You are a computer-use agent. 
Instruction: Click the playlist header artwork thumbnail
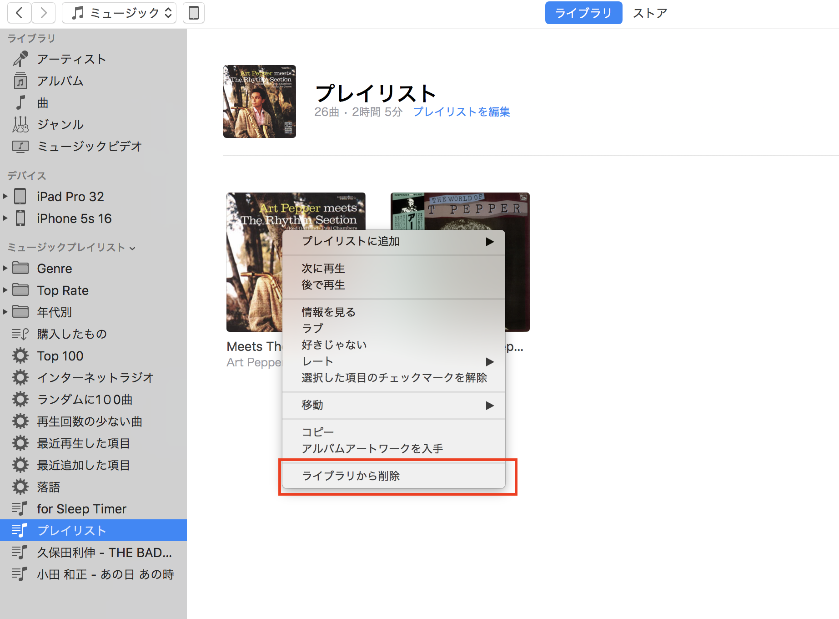tap(260, 101)
